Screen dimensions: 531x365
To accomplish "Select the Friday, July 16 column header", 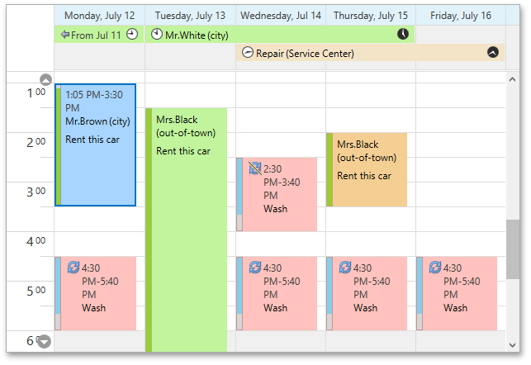I will 461,16.
